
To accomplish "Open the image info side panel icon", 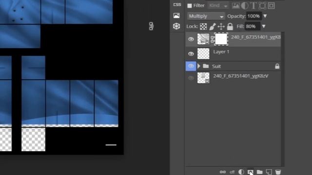I will (176, 16).
